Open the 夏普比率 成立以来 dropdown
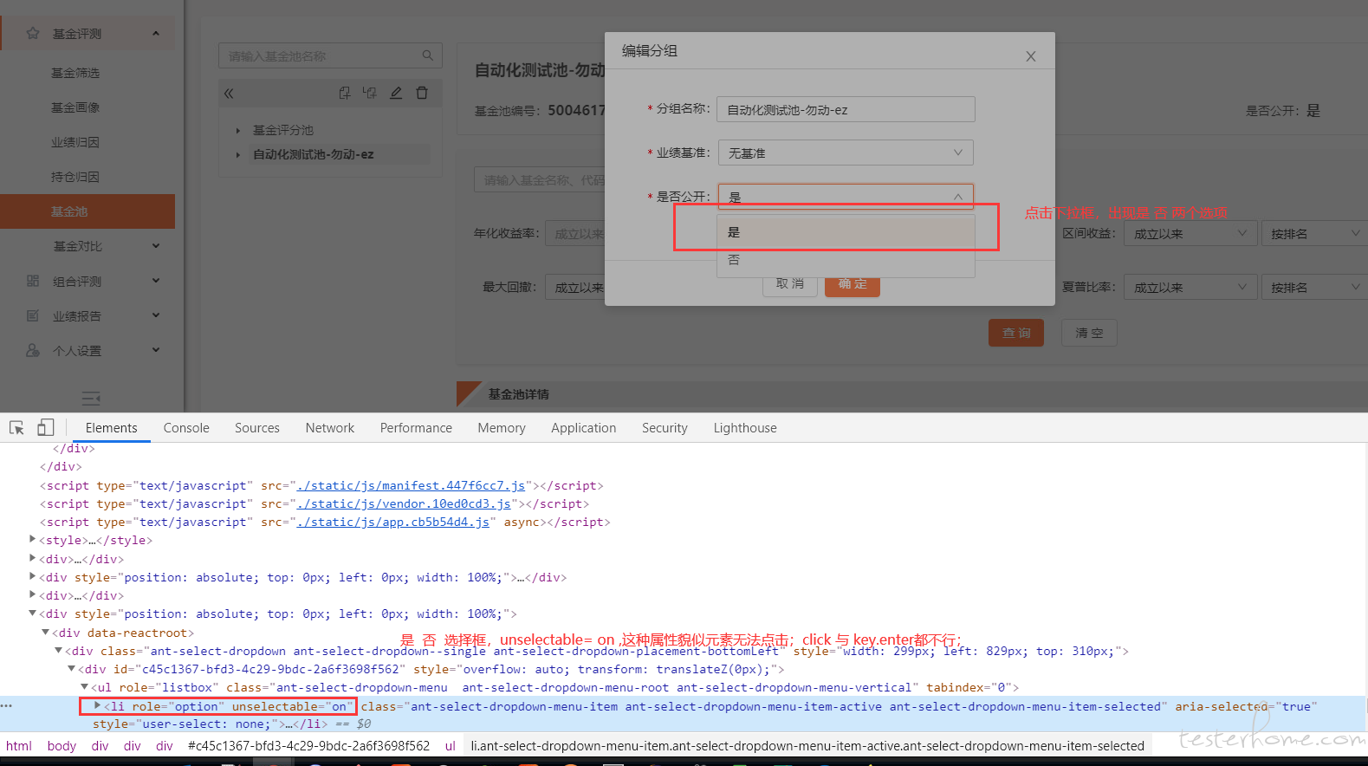1368x766 pixels. [x=1190, y=288]
